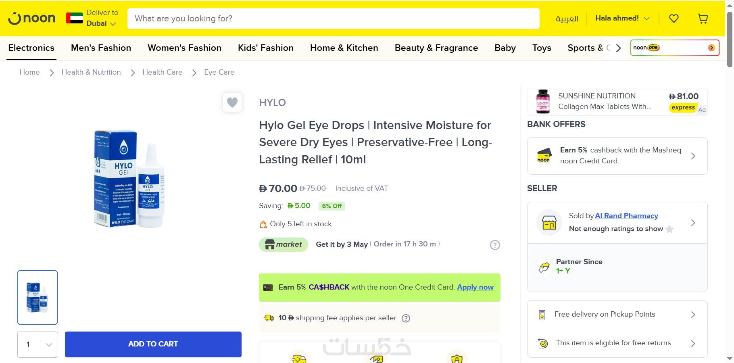This screenshot has height=363, width=734.
Task: Select the Hylo Gel product thumbnail
Action: pyautogui.click(x=38, y=297)
